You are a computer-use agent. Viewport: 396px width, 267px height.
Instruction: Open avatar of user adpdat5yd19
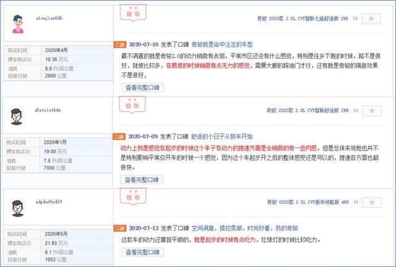[x=17, y=208]
